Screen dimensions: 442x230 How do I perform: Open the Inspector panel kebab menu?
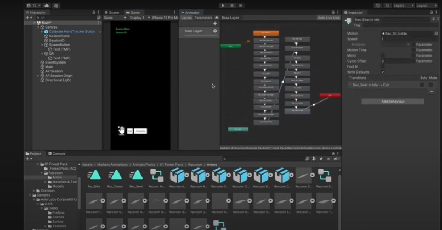pyautogui.click(x=437, y=13)
